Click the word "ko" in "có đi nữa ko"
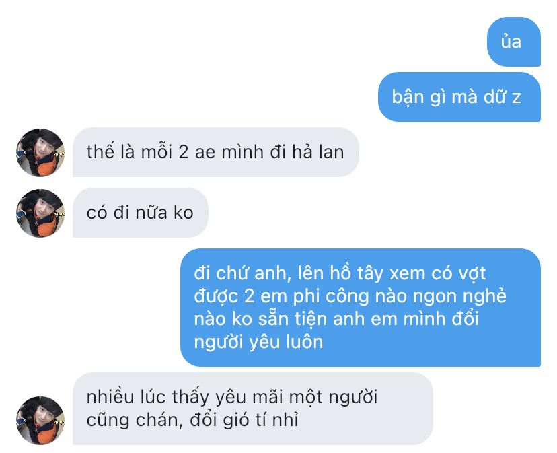 pyautogui.click(x=183, y=213)
